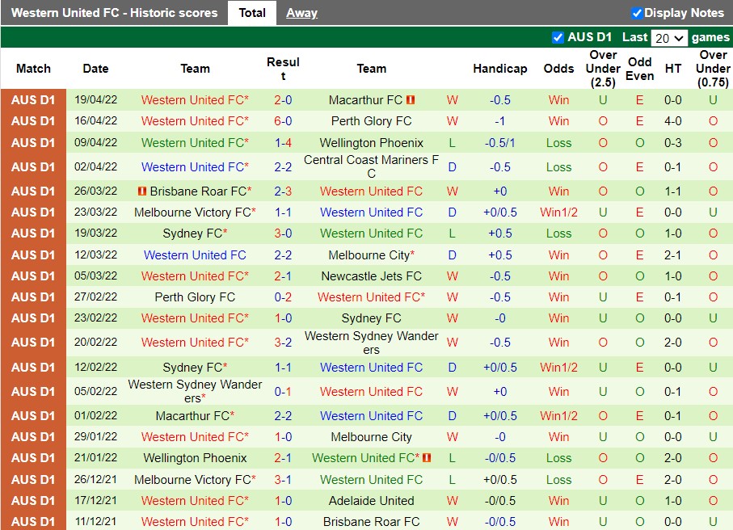Open the Last games count dropdown

click(x=669, y=37)
